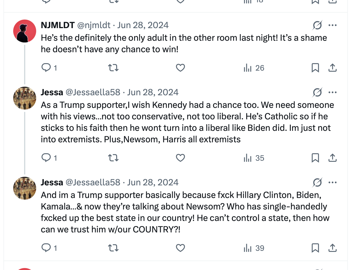Open Grok explain icon on NJMLDT's tweet

tap(317, 25)
